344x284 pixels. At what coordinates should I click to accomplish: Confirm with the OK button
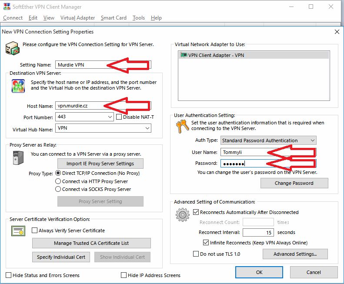coord(259,272)
